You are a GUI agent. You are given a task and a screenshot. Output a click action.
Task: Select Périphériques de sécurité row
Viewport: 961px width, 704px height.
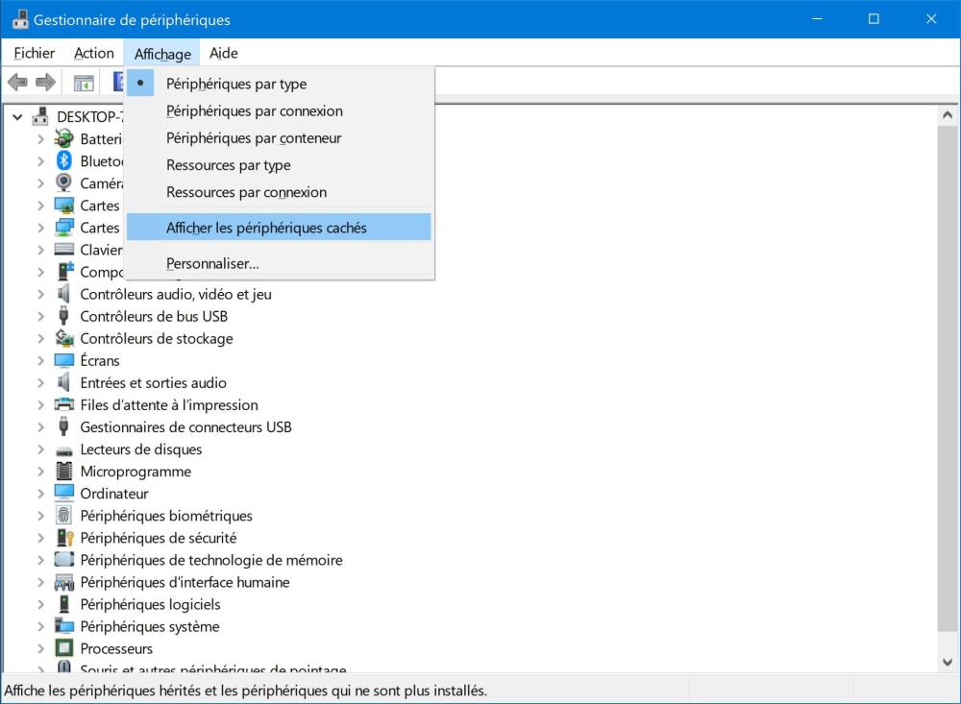coord(159,537)
